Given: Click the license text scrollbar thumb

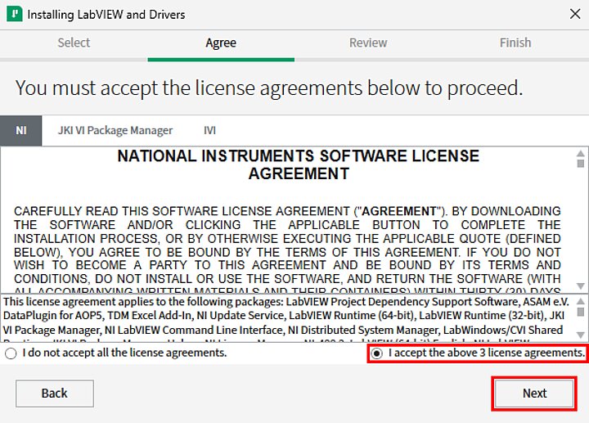Looking at the screenshot, I should (580, 164).
